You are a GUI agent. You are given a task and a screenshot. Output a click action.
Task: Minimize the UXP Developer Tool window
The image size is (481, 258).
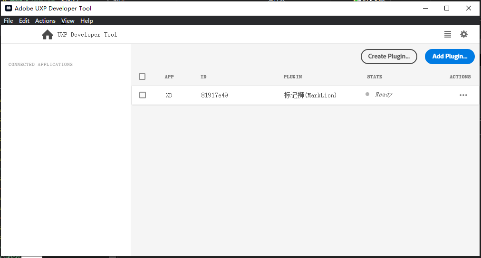pos(425,8)
